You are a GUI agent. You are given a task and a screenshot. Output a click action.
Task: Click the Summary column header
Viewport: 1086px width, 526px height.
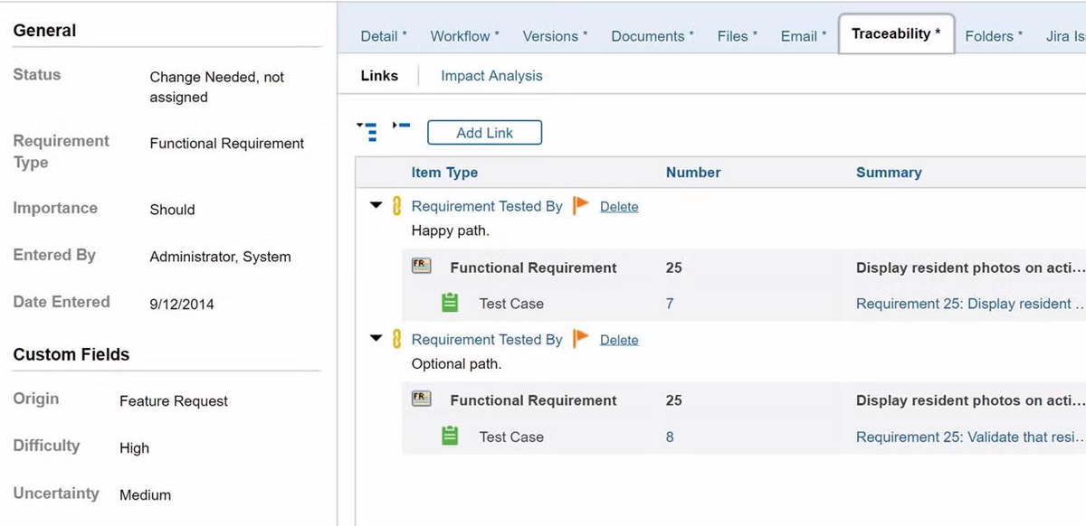[888, 172]
